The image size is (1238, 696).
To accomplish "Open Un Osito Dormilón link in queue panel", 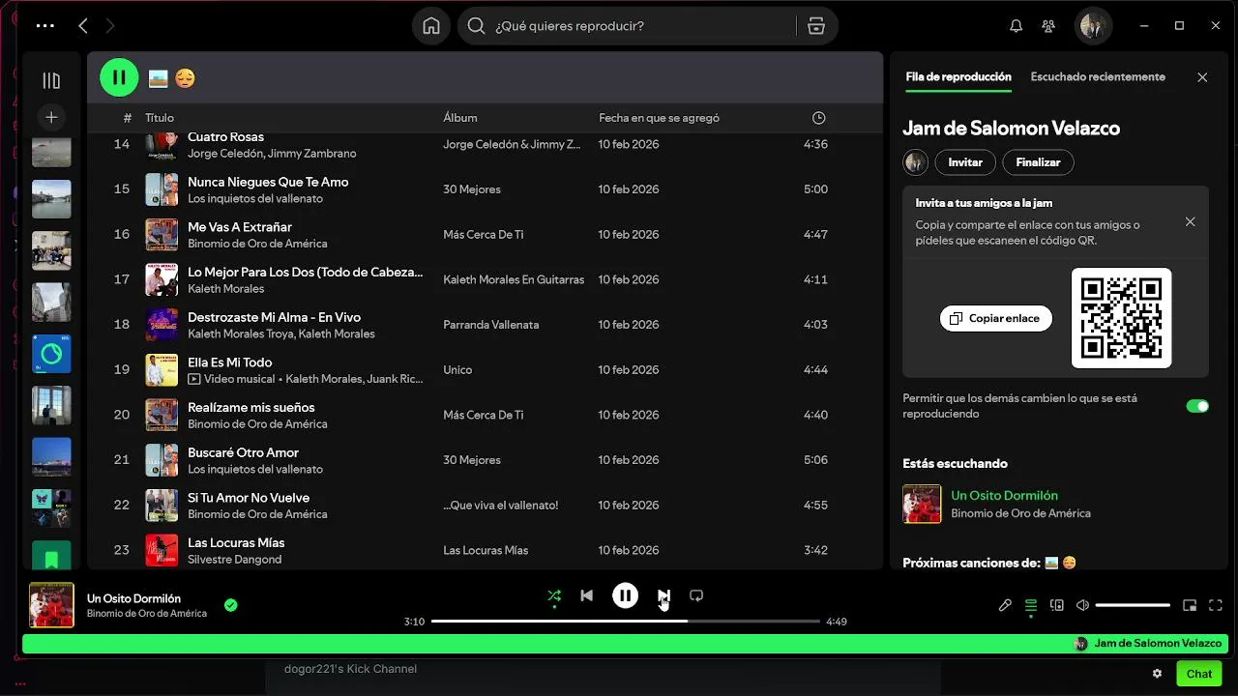I will click(x=1004, y=495).
